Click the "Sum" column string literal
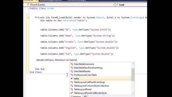Viewport: 172px width, 97px height. (x=67, y=54)
